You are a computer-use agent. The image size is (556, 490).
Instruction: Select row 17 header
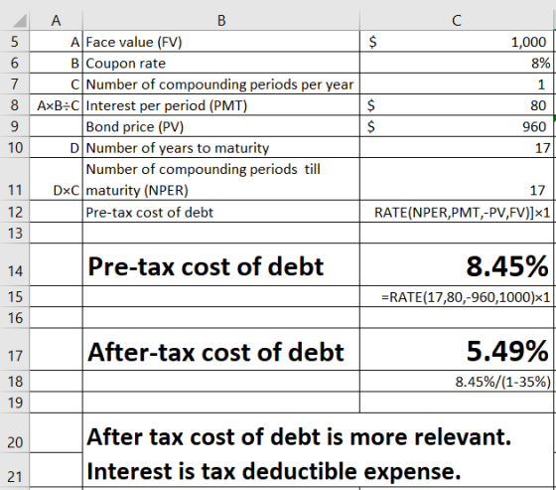point(15,350)
